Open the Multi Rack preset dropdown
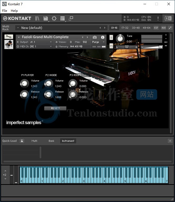The image size is (175, 202). pyautogui.click(x=18, y=28)
